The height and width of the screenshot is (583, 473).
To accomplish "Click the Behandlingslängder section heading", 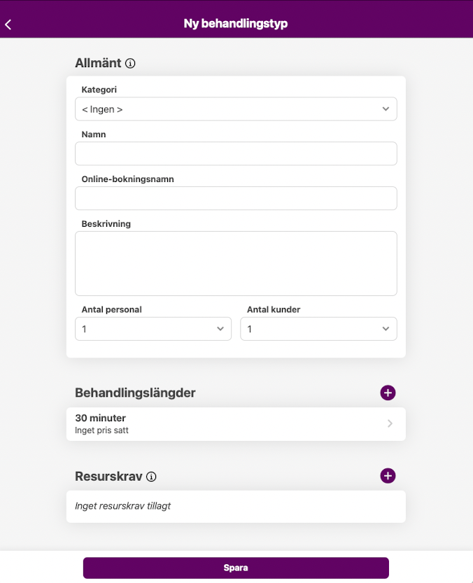I will pos(135,393).
